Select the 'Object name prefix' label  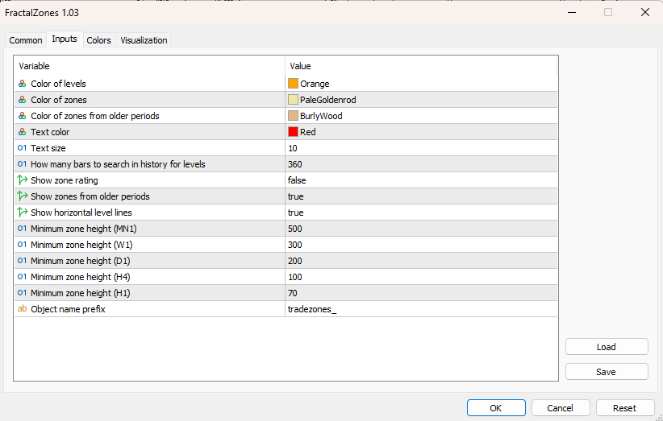click(x=68, y=309)
